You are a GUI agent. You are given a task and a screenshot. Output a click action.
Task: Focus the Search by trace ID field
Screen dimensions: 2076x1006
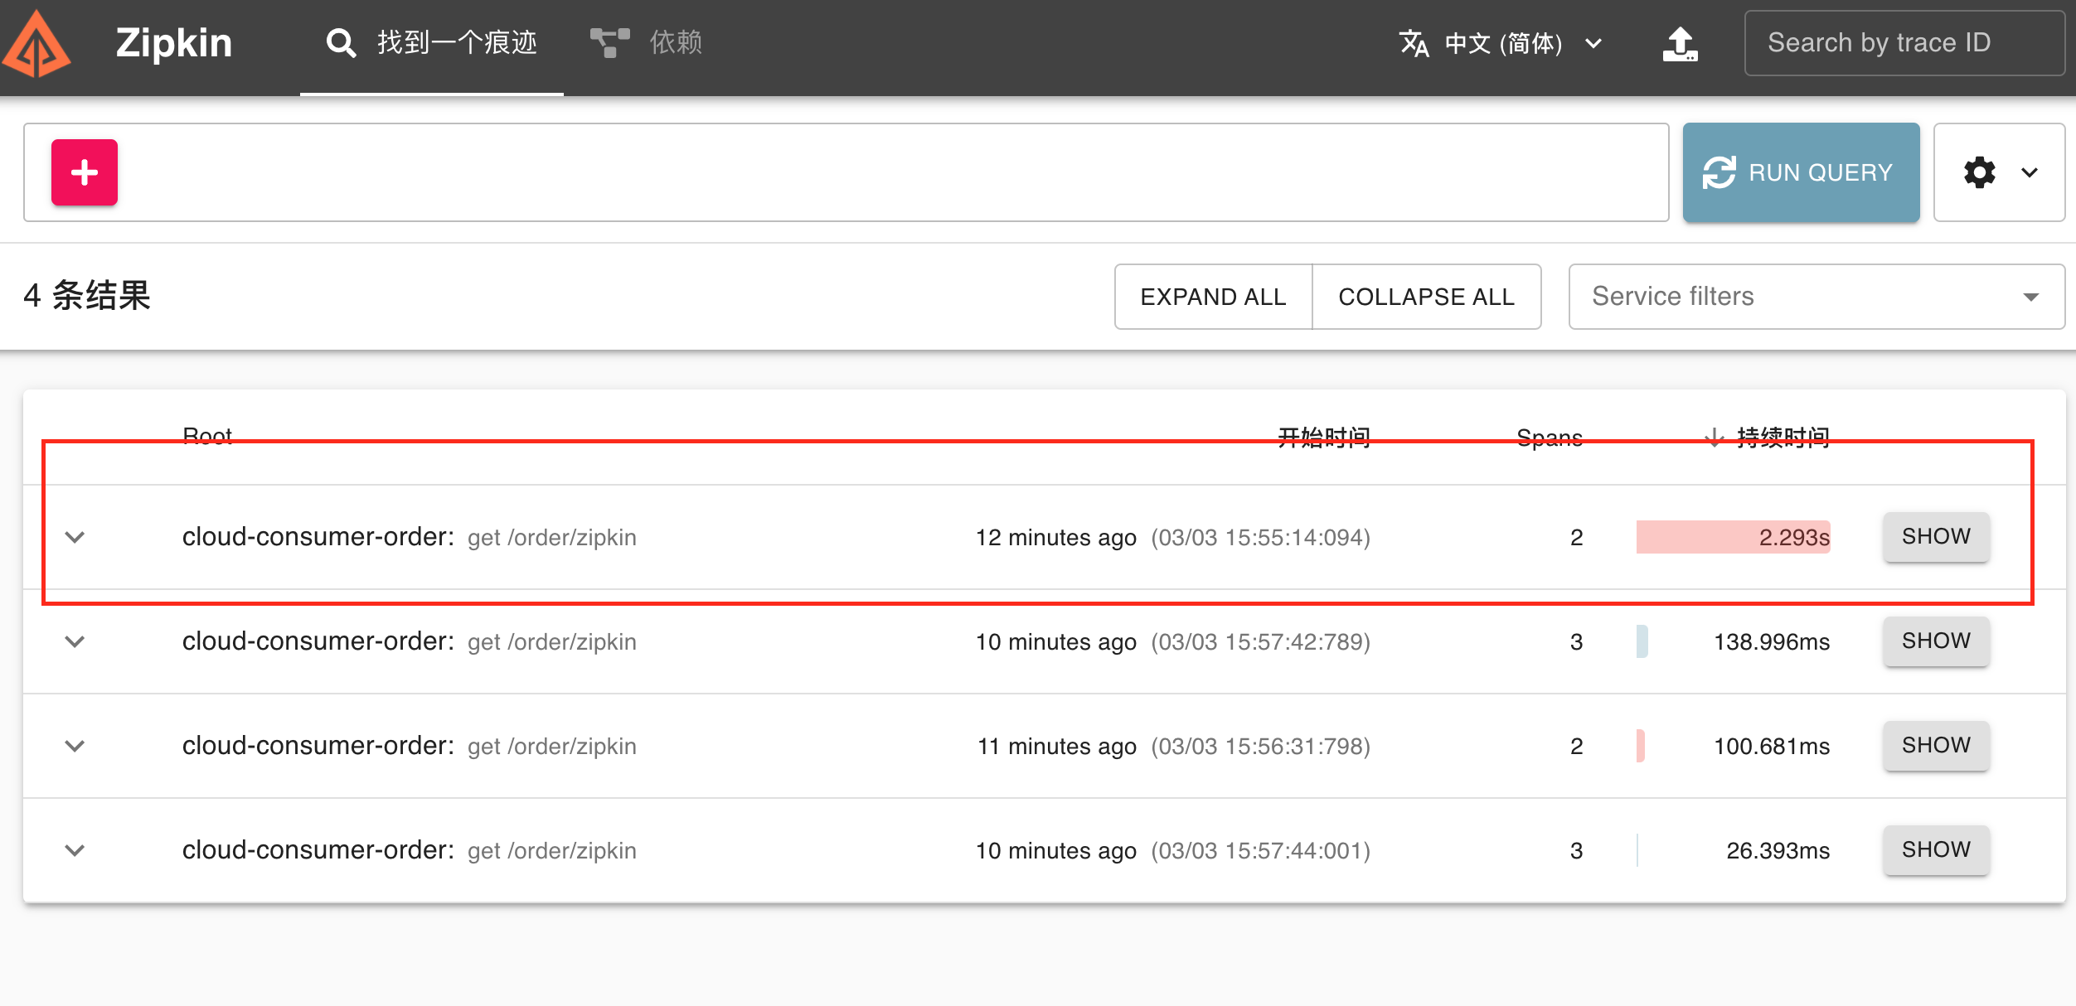coord(1904,43)
